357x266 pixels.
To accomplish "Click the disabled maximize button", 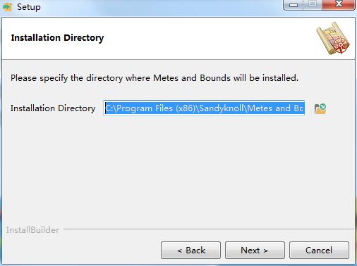I will 313,5.
